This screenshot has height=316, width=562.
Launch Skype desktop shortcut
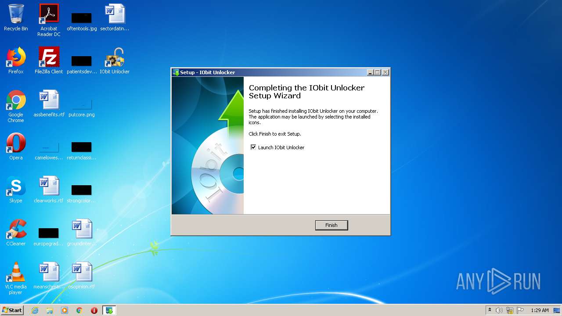(x=16, y=190)
